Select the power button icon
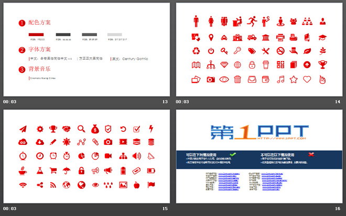The image size is (346, 216). [210, 51]
